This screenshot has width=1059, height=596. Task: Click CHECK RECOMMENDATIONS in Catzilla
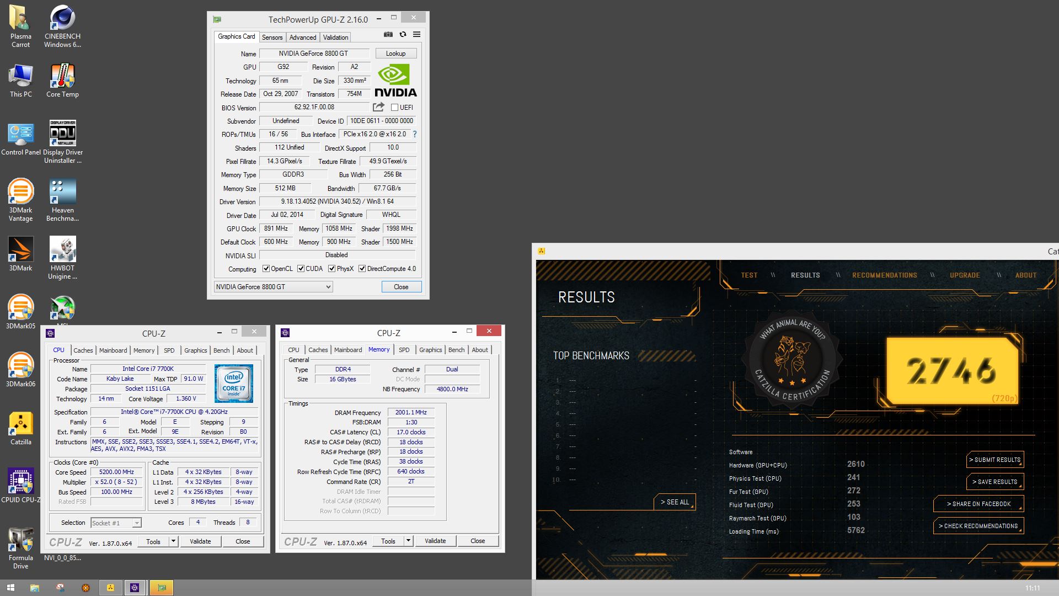(978, 526)
